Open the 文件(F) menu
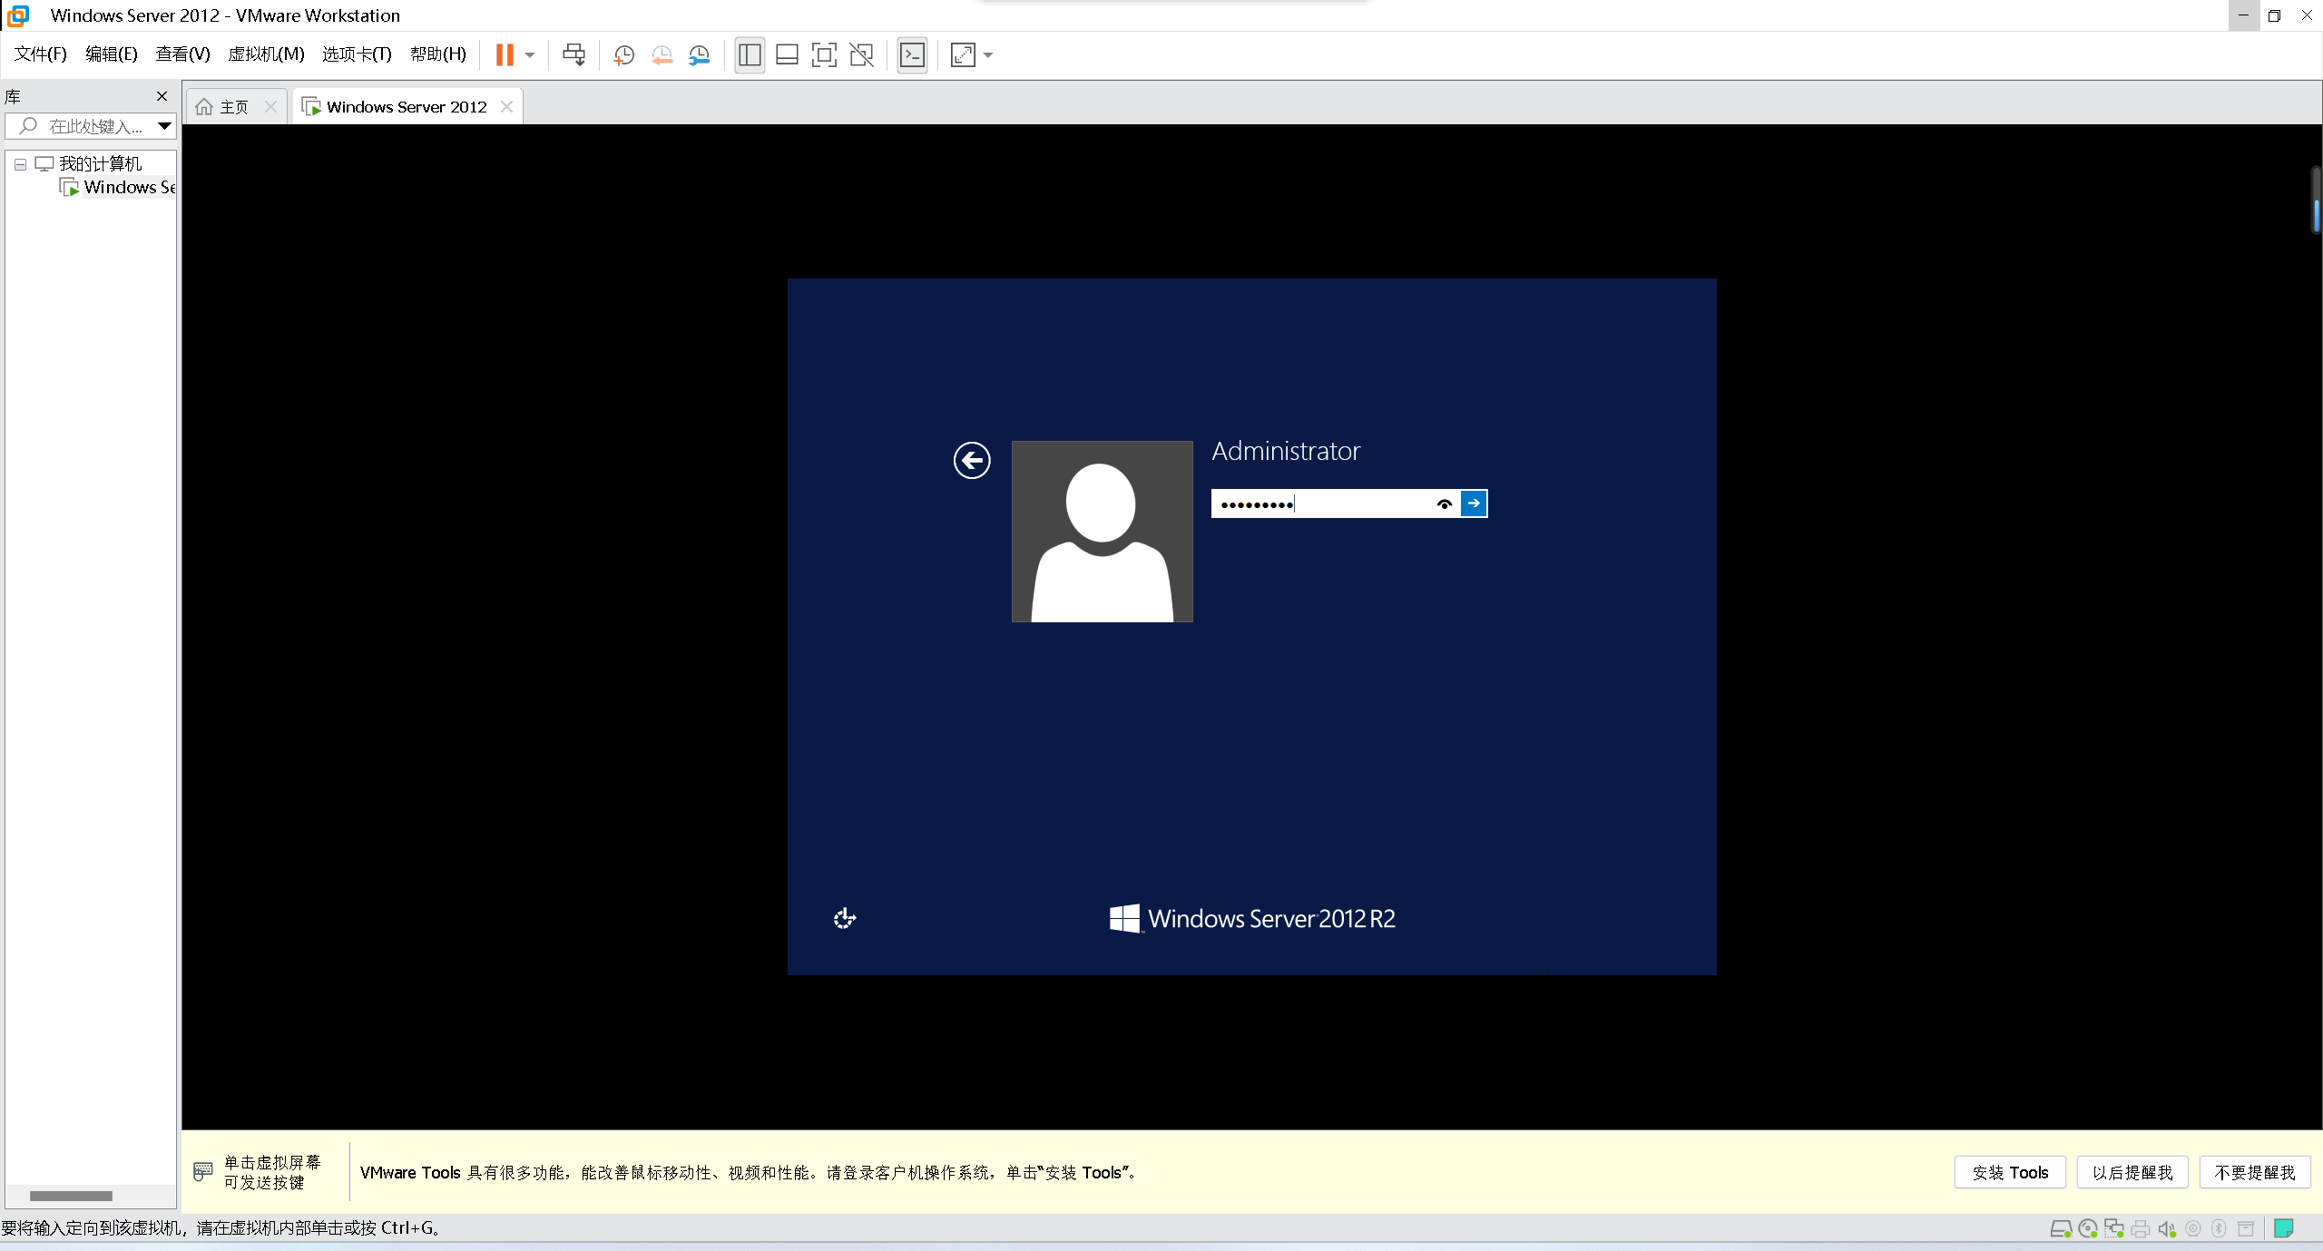This screenshot has width=2323, height=1251. click(x=41, y=54)
